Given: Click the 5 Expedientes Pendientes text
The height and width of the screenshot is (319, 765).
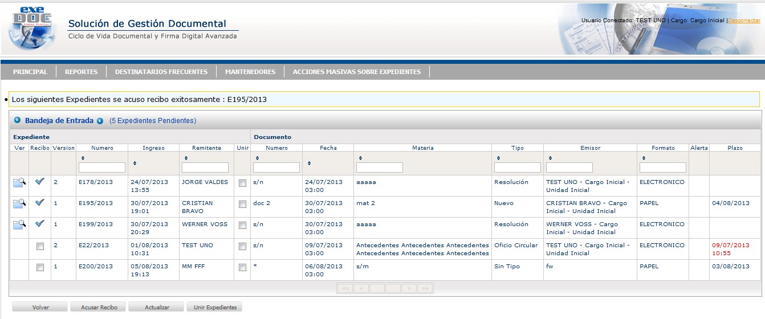Looking at the screenshot, I should coord(153,121).
